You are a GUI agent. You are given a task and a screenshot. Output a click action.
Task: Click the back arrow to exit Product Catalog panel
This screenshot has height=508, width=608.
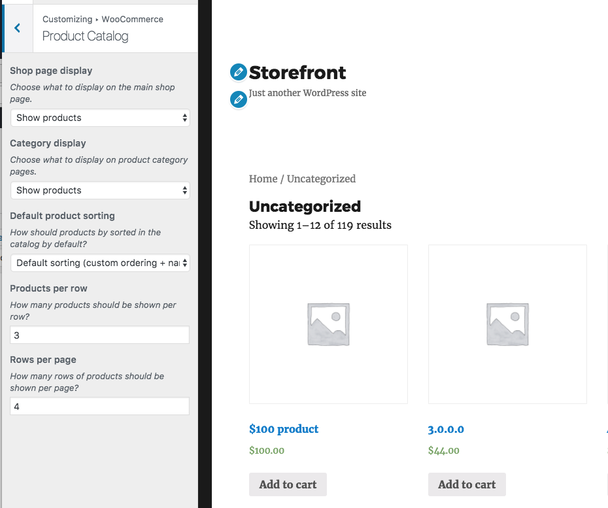(x=17, y=28)
